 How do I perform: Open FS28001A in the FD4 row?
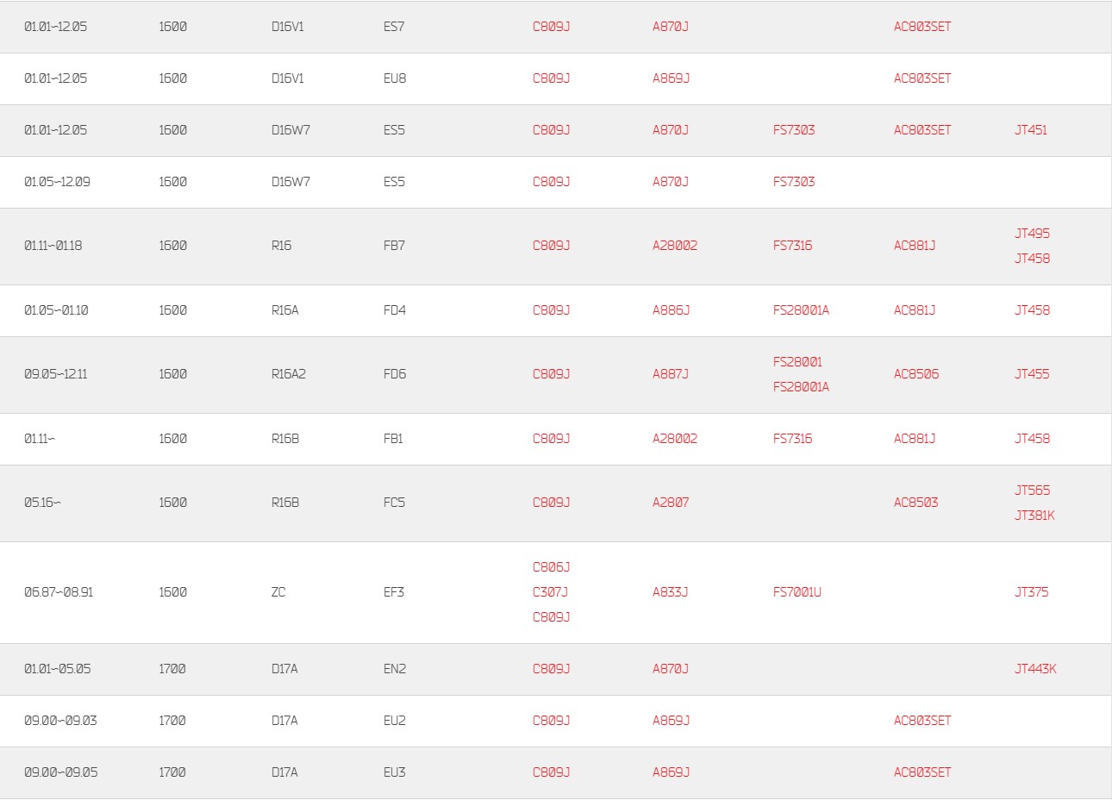tap(801, 310)
